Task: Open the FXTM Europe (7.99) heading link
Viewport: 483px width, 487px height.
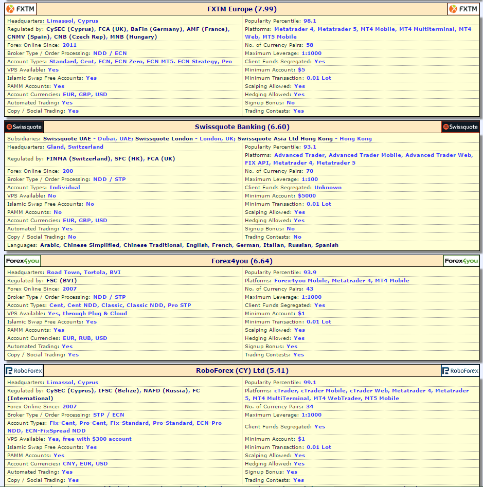Action: pyautogui.click(x=242, y=9)
